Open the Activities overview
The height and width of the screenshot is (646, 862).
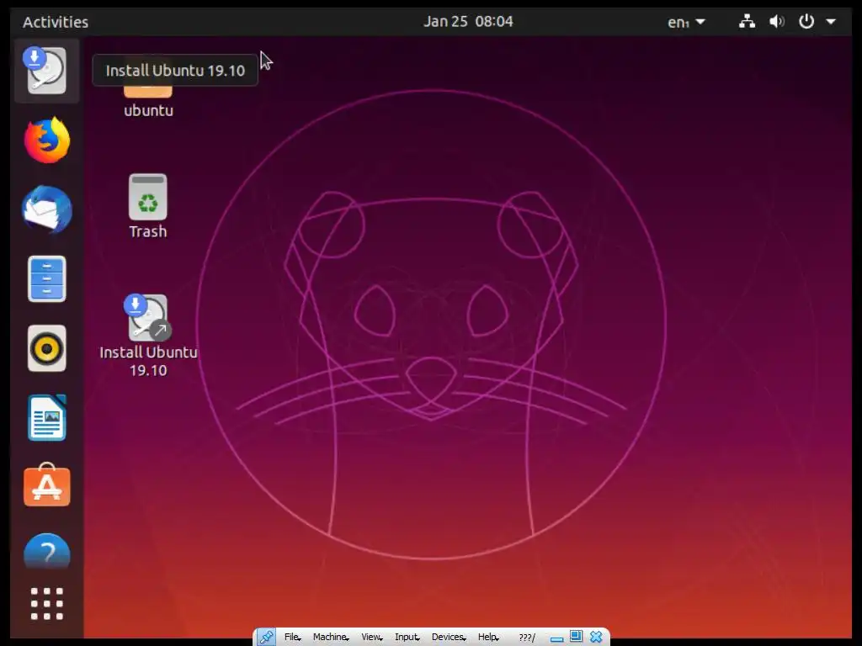coord(56,22)
